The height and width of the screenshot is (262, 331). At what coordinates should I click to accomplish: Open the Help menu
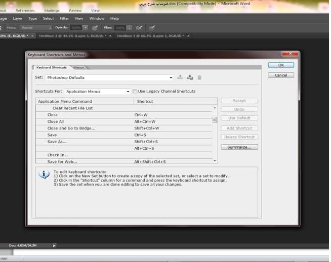114,19
